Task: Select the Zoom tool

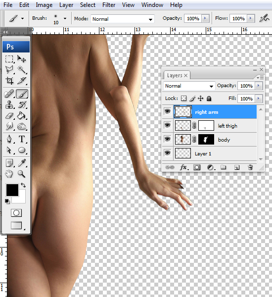Action: click(21, 174)
